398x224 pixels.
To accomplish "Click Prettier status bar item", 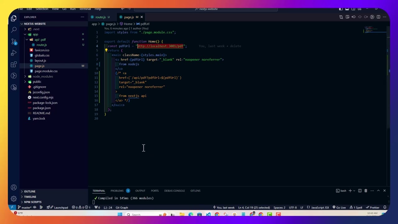I will (x=373, y=208).
